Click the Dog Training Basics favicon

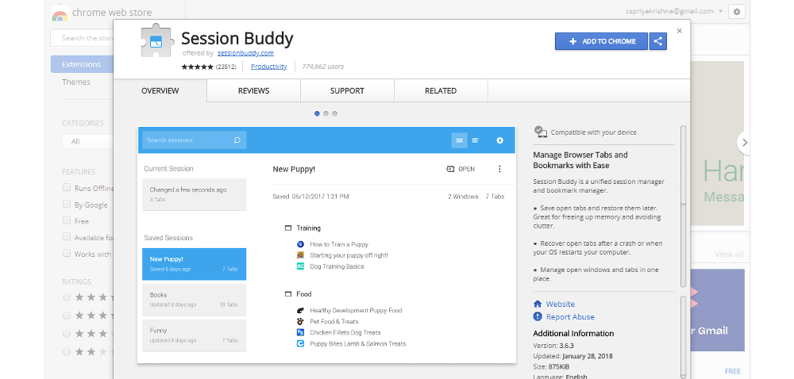pyautogui.click(x=300, y=266)
